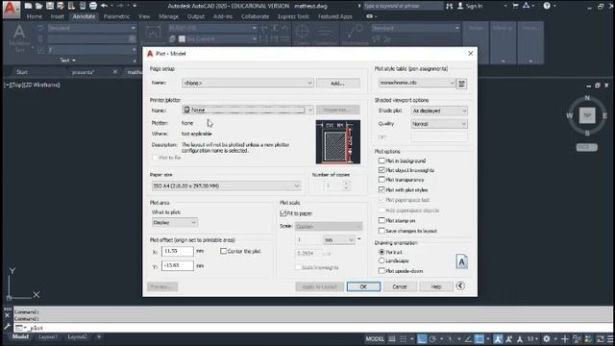Image resolution: width=615 pixels, height=346 pixels.
Task: Toggle ortho mode icon in status bar
Action: (422, 339)
